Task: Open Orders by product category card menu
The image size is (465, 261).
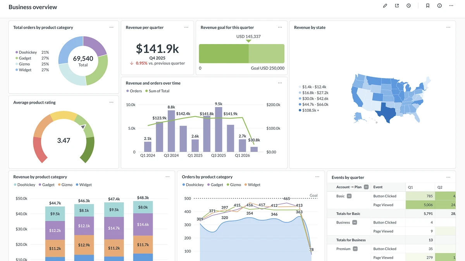Action: (x=317, y=177)
